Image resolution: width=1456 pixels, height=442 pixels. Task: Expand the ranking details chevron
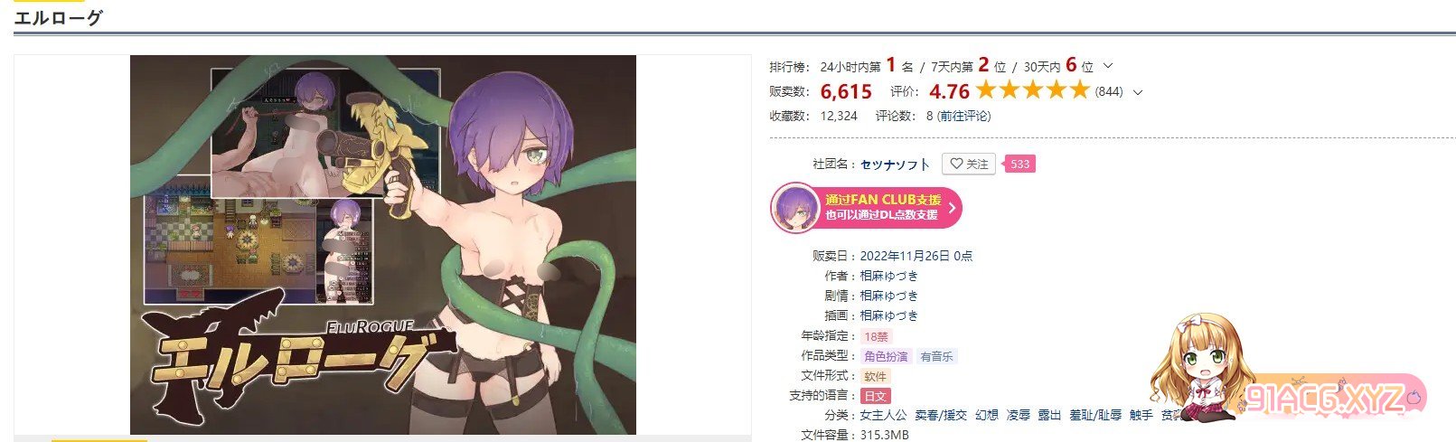pyautogui.click(x=1108, y=66)
